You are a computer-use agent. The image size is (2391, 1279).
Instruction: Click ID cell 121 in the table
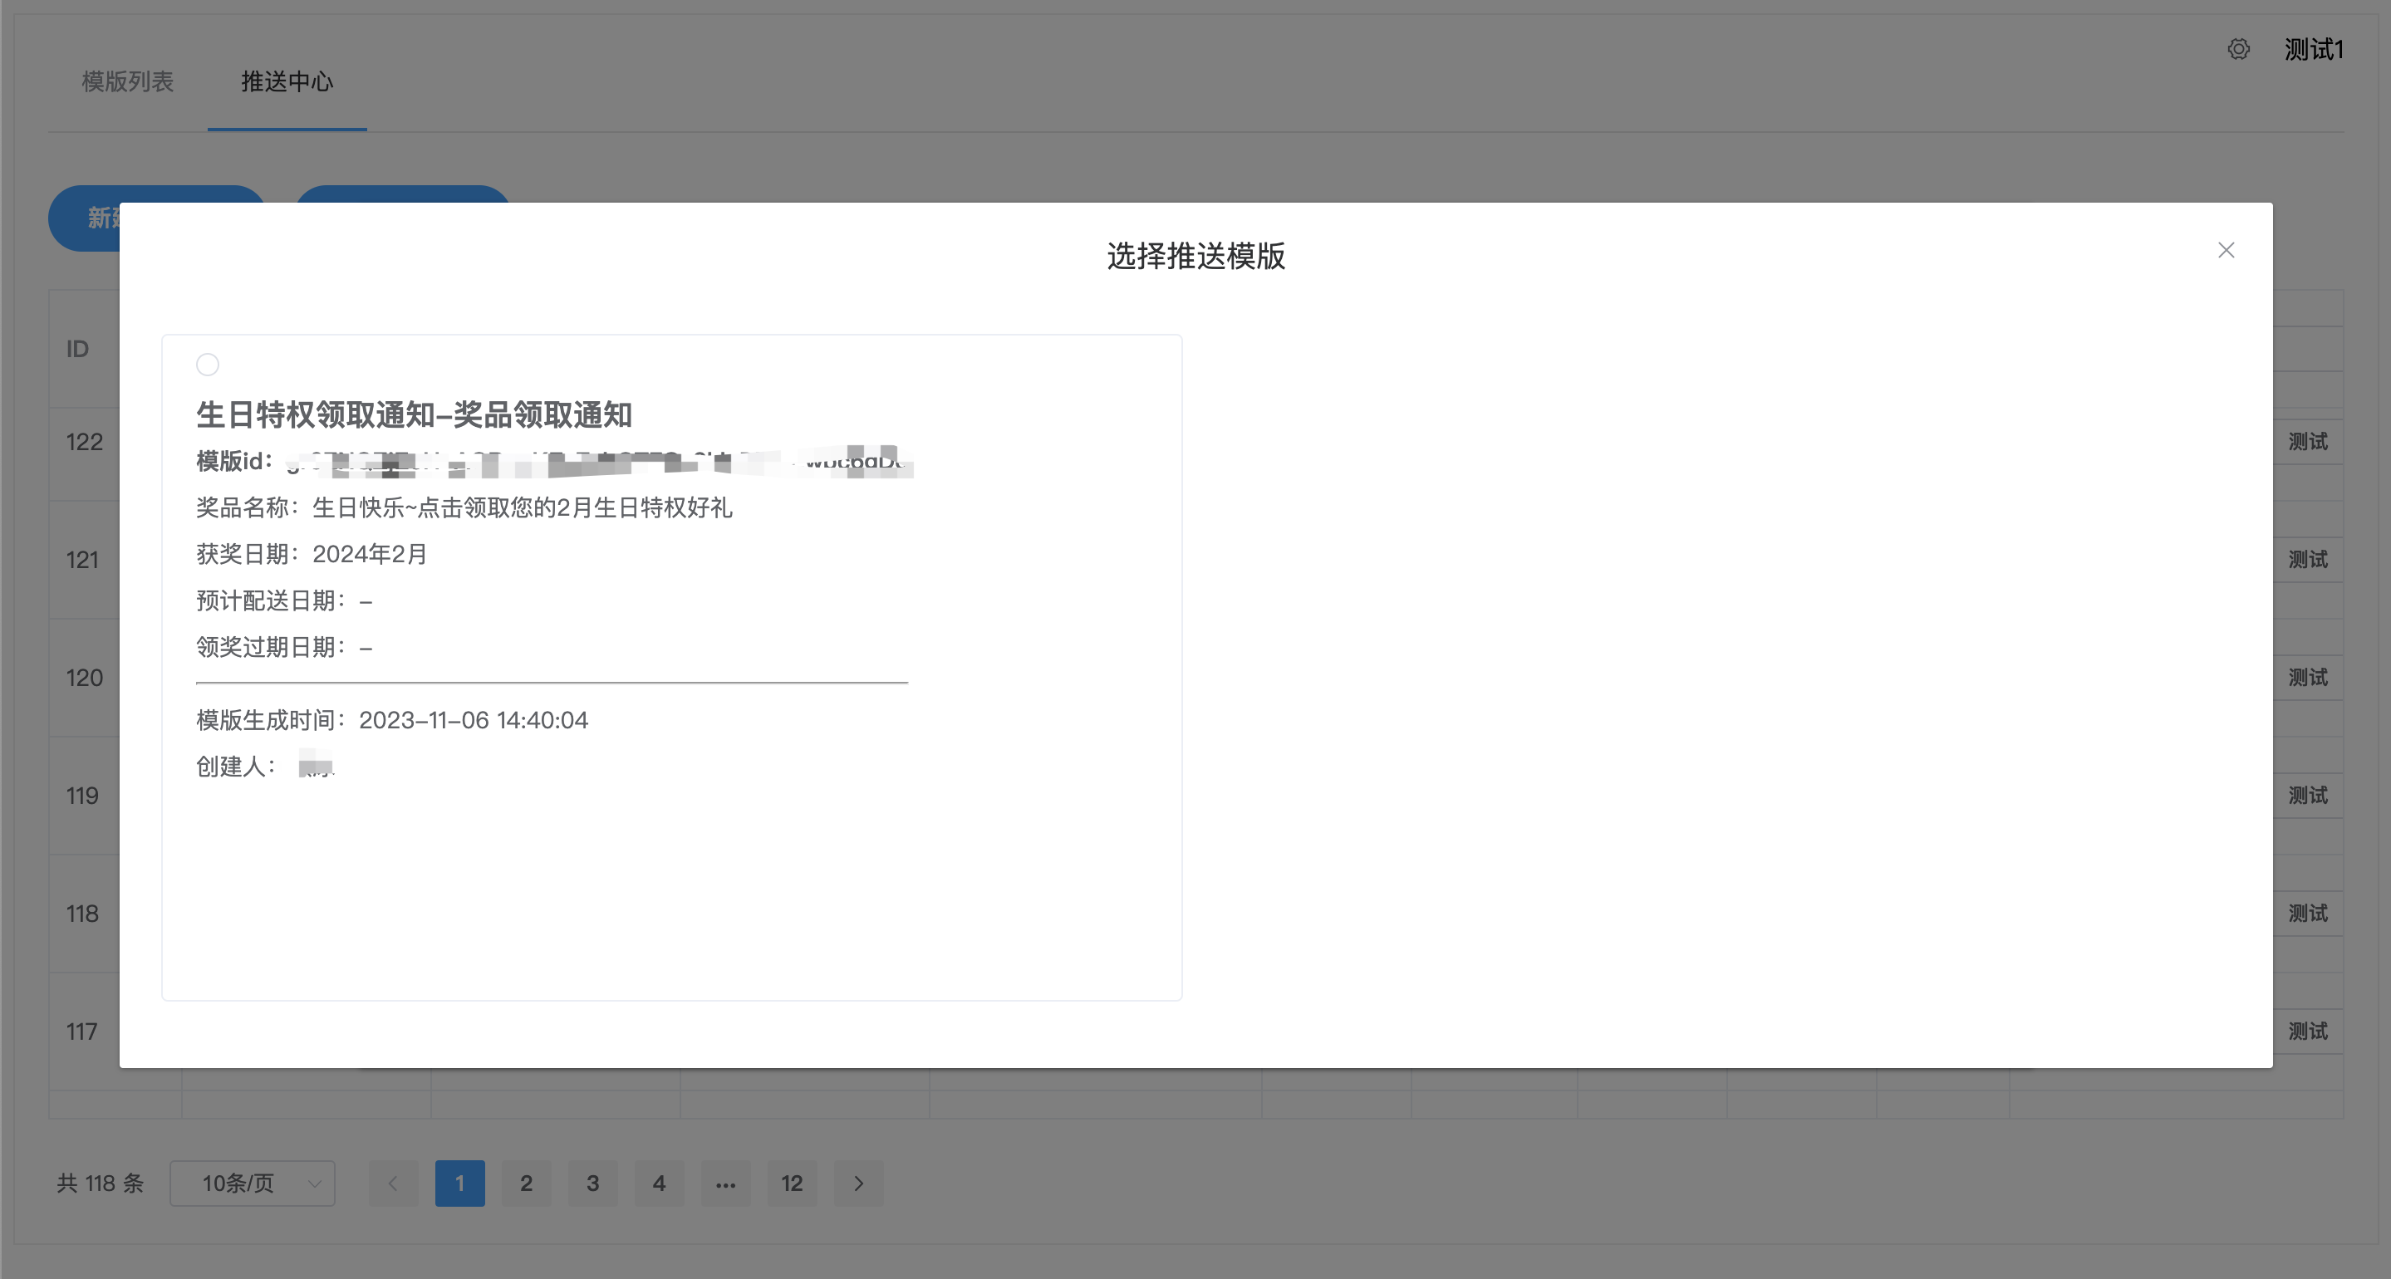click(82, 560)
